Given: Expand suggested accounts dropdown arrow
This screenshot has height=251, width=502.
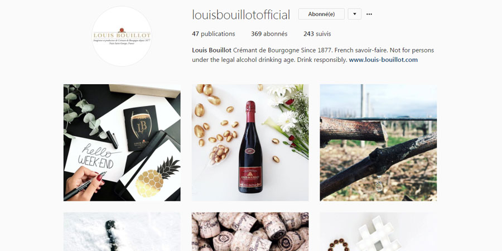Looking at the screenshot, I should point(354,14).
